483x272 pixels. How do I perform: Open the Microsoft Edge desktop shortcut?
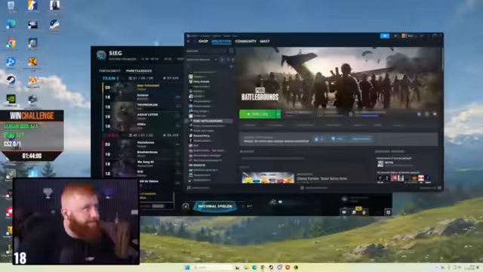[11, 23]
